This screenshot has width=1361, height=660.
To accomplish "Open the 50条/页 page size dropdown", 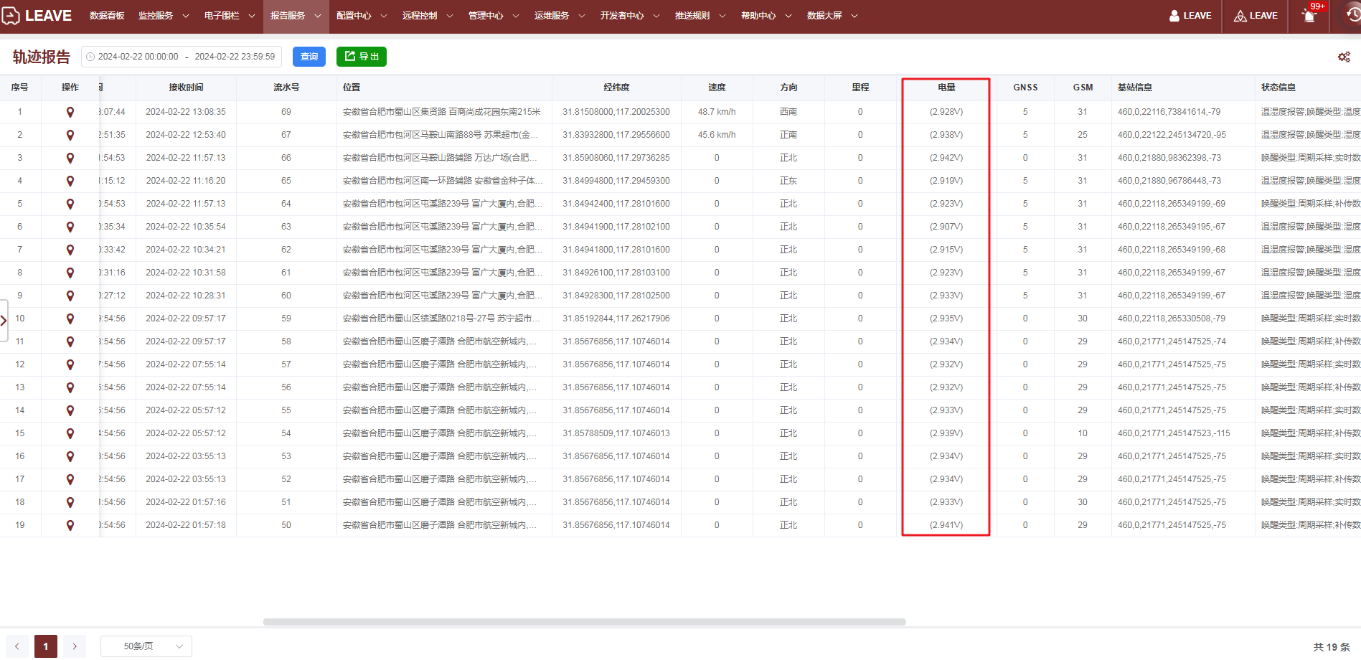I will click(146, 646).
